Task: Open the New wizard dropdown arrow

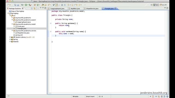Action: coord(10,5)
